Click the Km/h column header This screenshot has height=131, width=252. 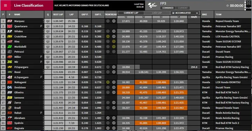(x=194, y=17)
